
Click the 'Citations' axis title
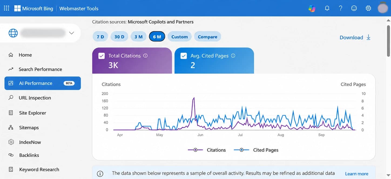pos(111,84)
